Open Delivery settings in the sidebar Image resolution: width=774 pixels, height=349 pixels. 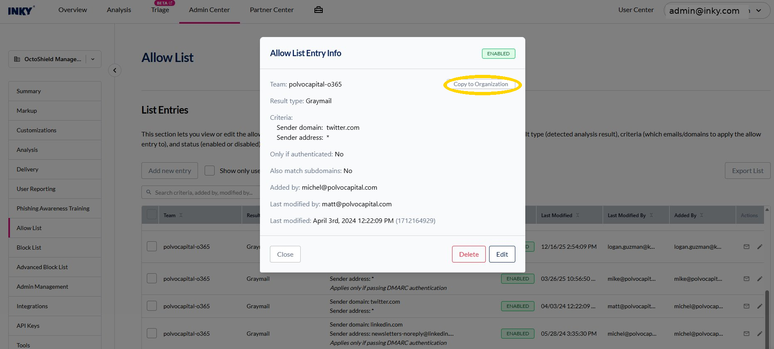tap(55, 169)
